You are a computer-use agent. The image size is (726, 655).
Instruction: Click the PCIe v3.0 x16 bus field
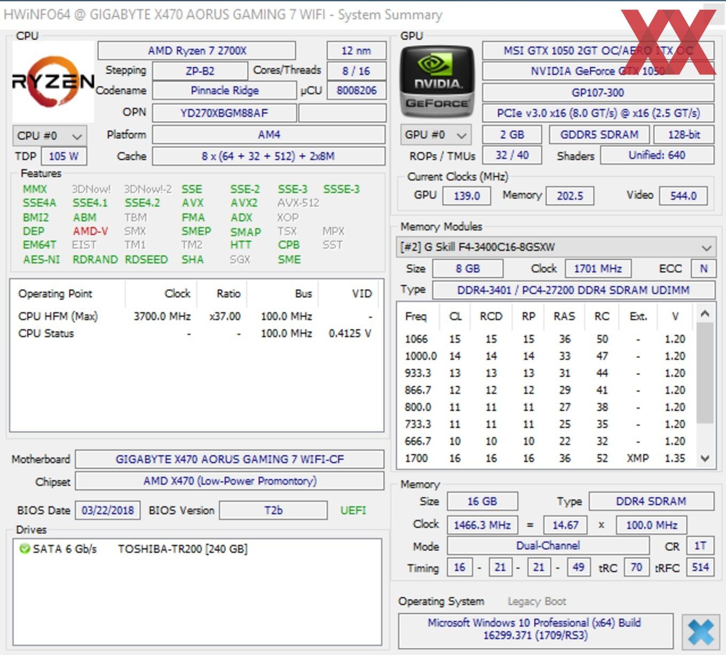[x=598, y=113]
